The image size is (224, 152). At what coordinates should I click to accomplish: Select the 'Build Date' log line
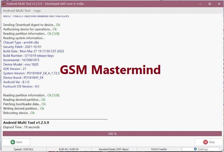[x=34, y=51]
